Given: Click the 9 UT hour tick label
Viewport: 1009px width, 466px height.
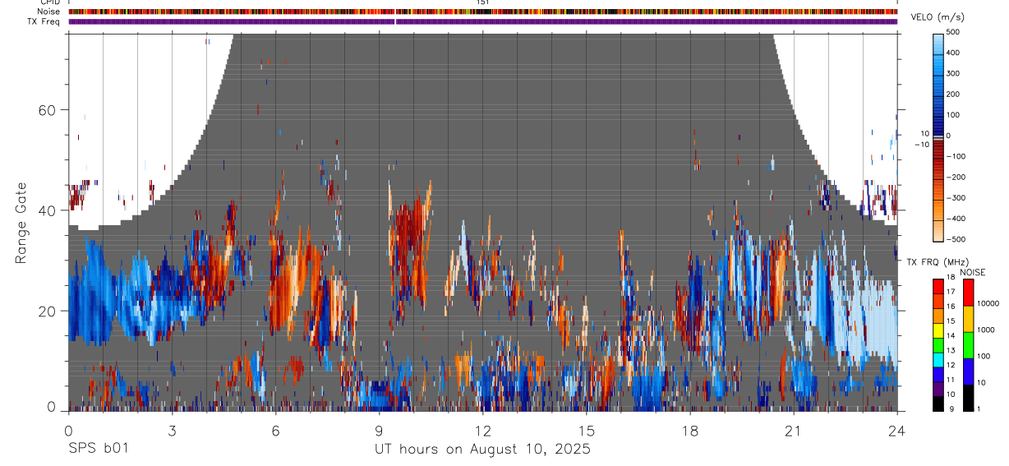Looking at the screenshot, I should (379, 431).
